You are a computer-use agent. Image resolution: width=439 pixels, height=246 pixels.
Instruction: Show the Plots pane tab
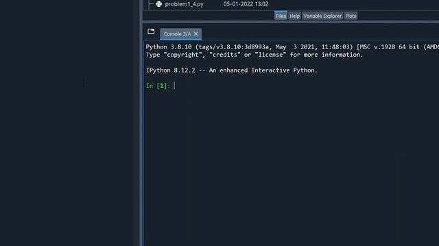coord(351,16)
